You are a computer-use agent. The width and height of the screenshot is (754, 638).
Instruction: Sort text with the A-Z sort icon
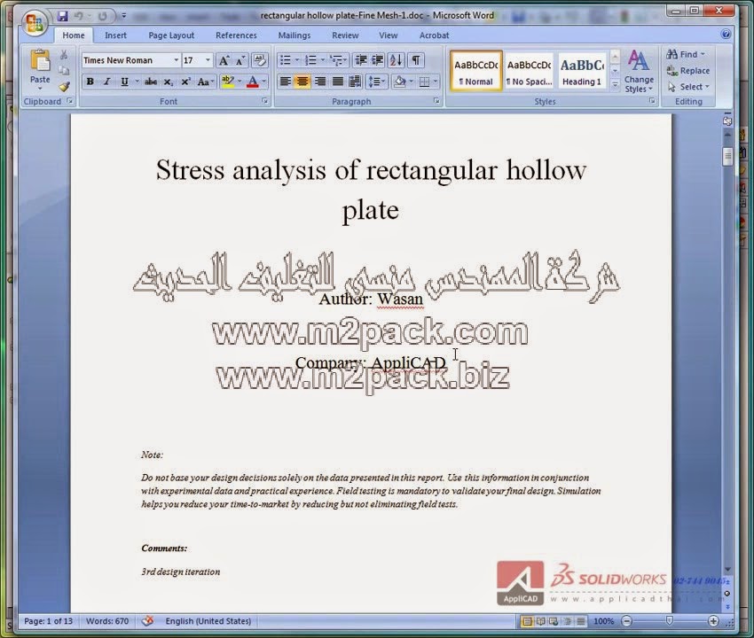point(396,60)
